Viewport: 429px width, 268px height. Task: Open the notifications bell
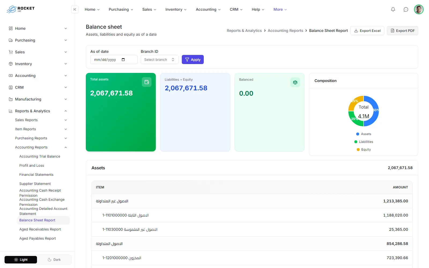(393, 9)
